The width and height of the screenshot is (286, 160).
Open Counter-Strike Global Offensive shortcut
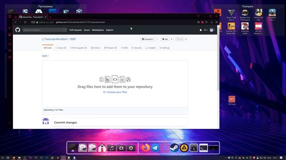click(231, 28)
